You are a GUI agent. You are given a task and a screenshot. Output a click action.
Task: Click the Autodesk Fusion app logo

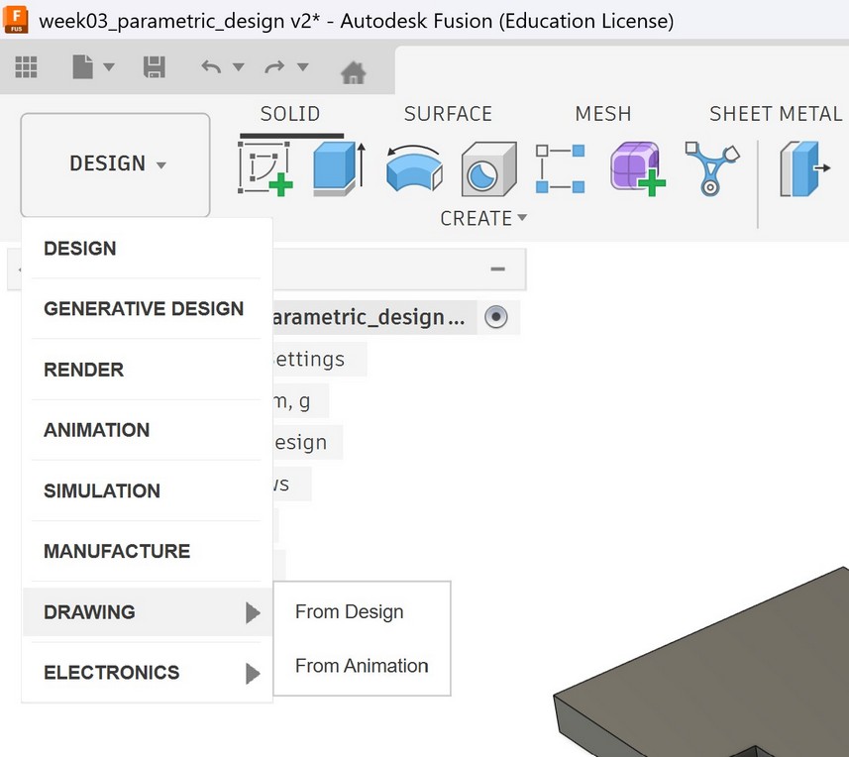tap(16, 20)
